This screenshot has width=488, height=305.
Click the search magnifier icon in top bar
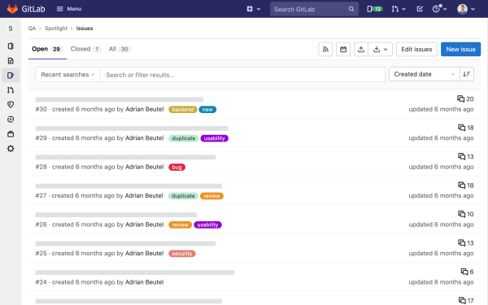click(351, 9)
